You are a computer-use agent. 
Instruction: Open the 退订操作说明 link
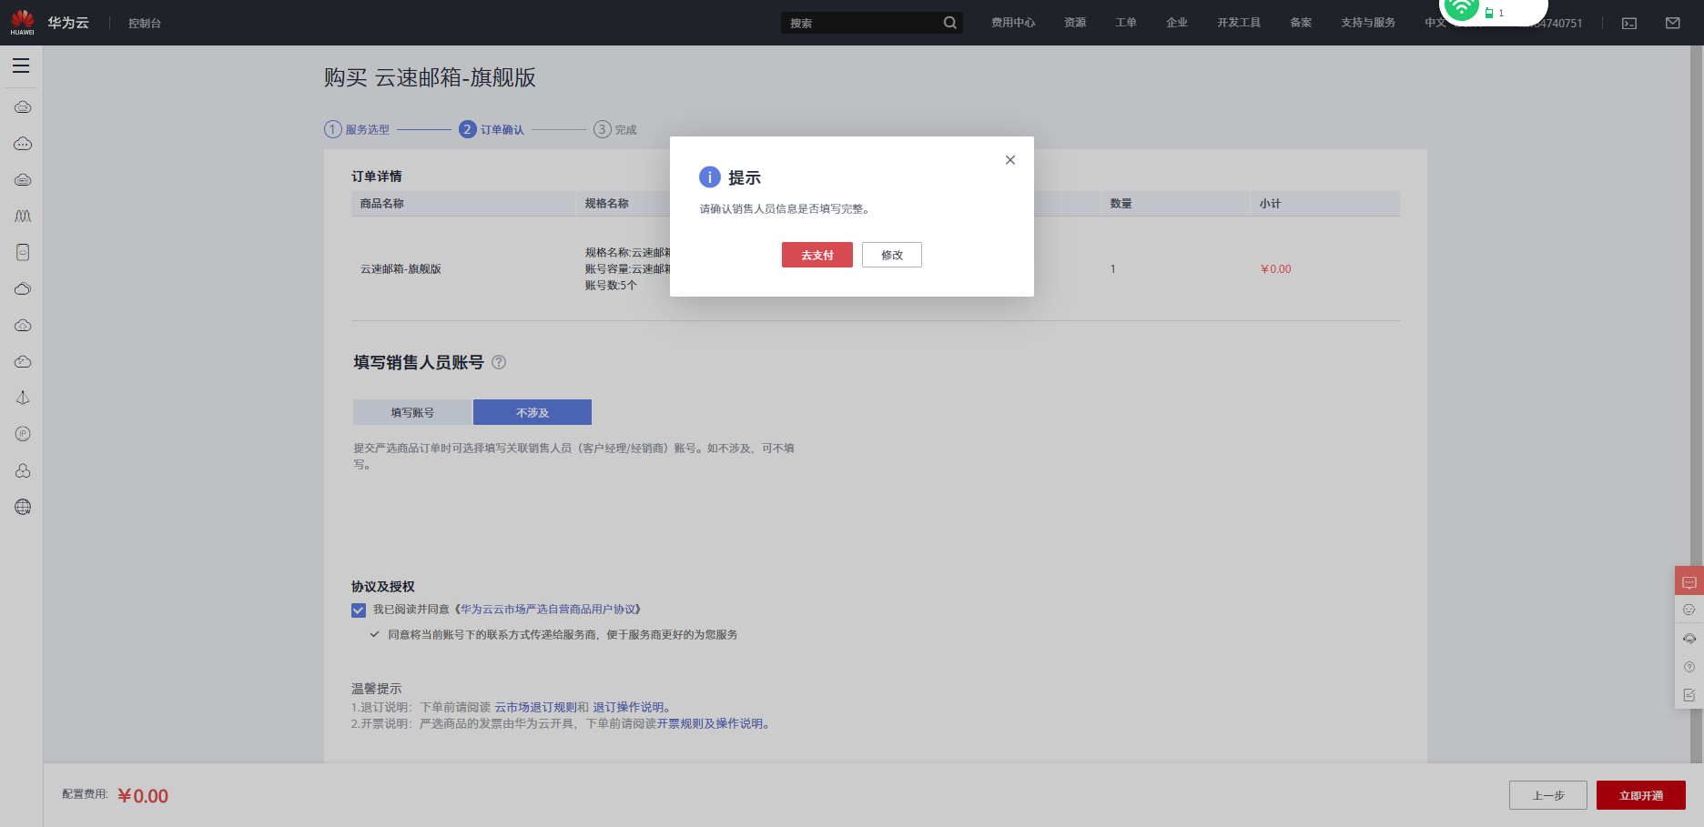628,707
